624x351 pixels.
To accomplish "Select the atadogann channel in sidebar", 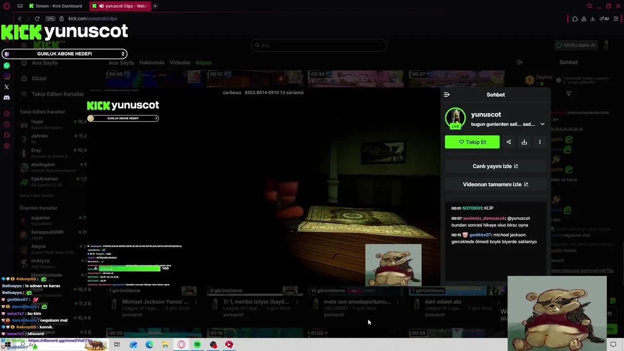I will click(x=53, y=167).
